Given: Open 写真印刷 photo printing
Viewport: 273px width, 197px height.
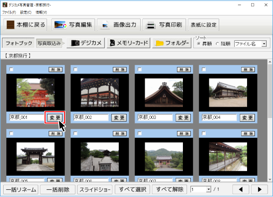Looking at the screenshot, I should click(164, 25).
